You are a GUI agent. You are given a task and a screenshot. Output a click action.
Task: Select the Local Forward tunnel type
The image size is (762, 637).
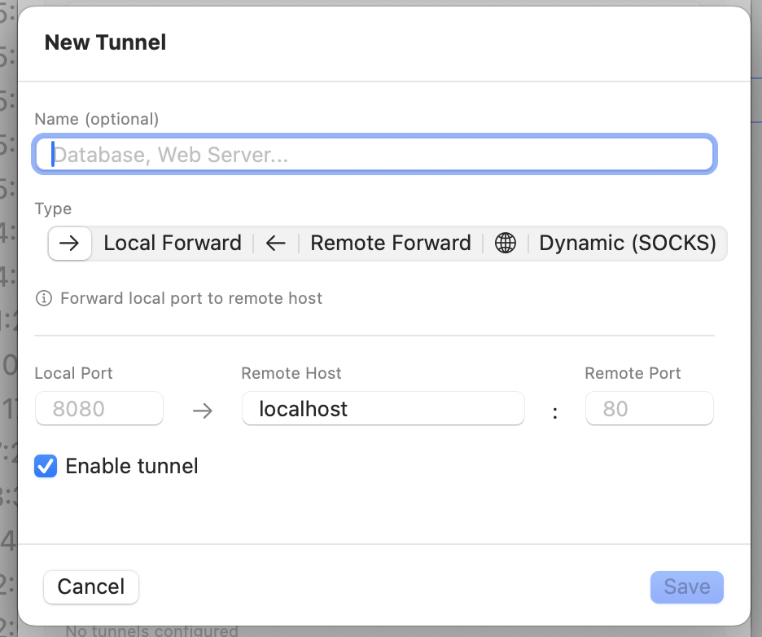pos(172,243)
